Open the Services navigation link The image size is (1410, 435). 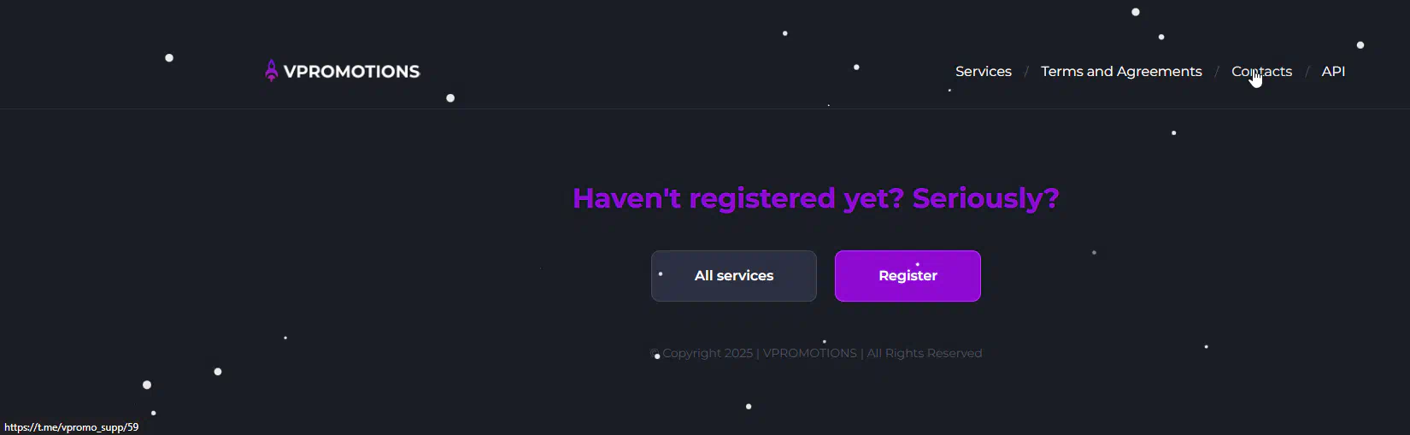(x=983, y=72)
